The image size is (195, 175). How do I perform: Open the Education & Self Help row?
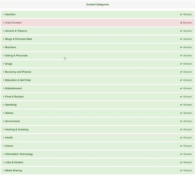(x=97, y=80)
